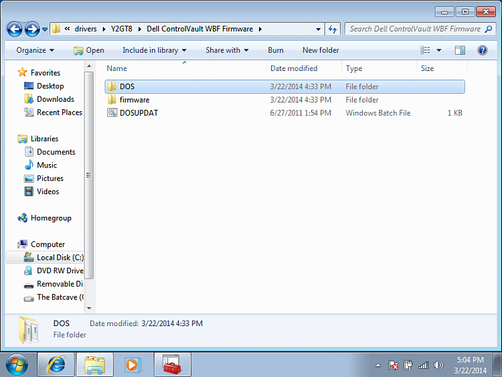Create a New folder

(x=321, y=50)
